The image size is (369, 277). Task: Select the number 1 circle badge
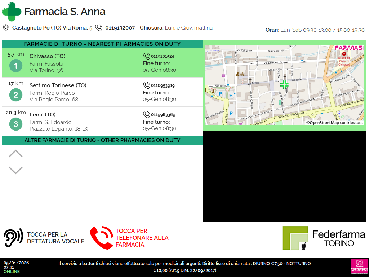pyautogui.click(x=15, y=66)
